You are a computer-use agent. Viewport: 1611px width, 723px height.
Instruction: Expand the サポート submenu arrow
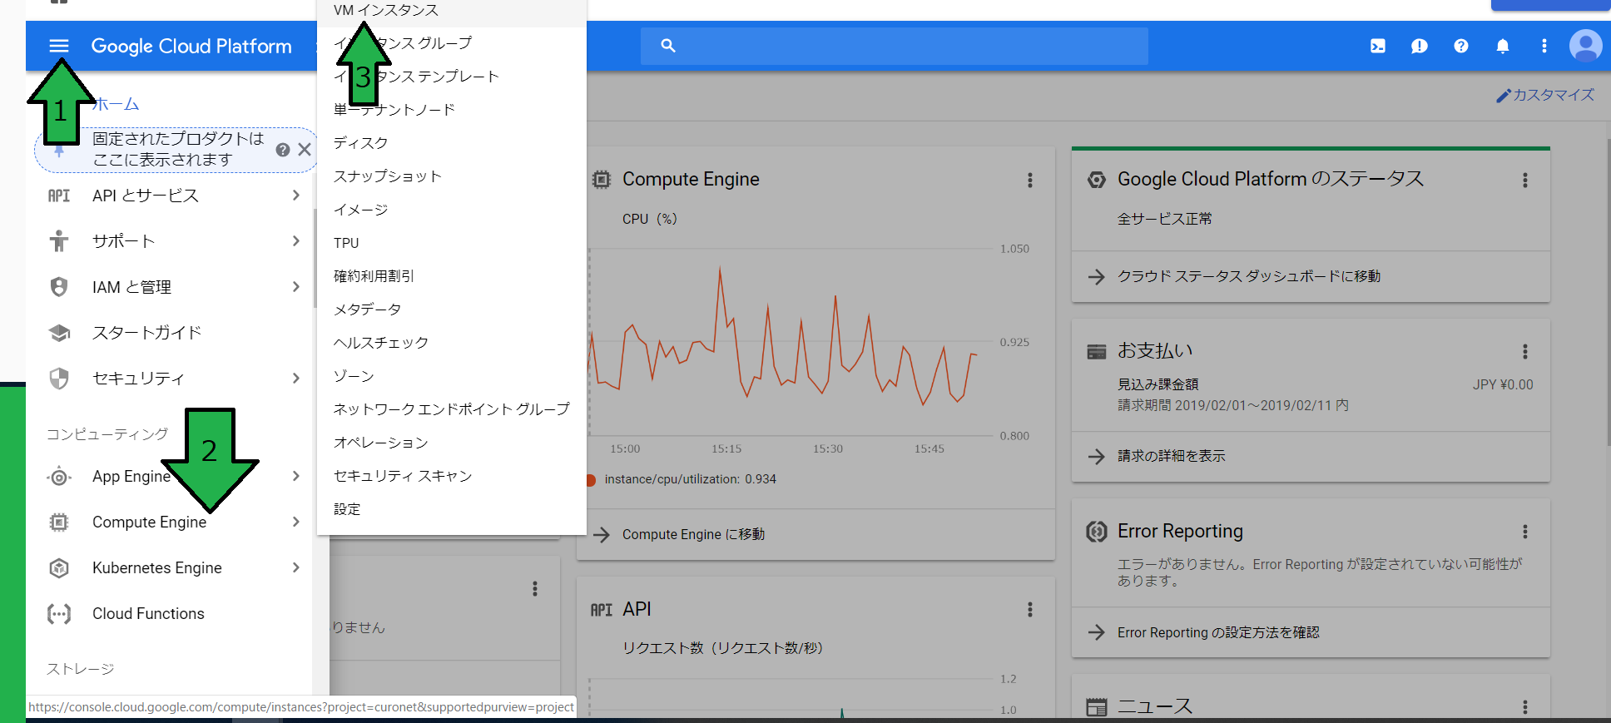296,240
